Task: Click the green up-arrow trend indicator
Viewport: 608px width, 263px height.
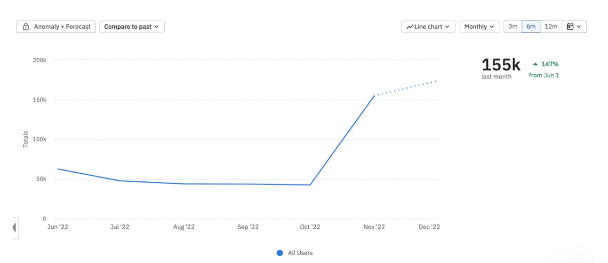Action: [535, 64]
